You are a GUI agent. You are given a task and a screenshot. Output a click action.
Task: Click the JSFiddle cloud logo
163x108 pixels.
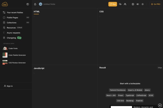point(5,4)
